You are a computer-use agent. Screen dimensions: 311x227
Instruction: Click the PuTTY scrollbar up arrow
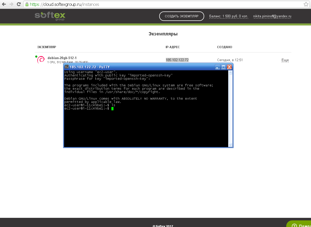click(230, 73)
